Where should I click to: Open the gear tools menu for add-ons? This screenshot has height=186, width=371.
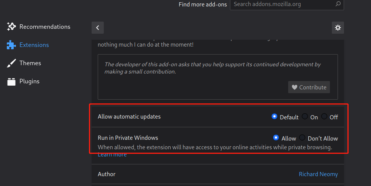[x=338, y=28]
